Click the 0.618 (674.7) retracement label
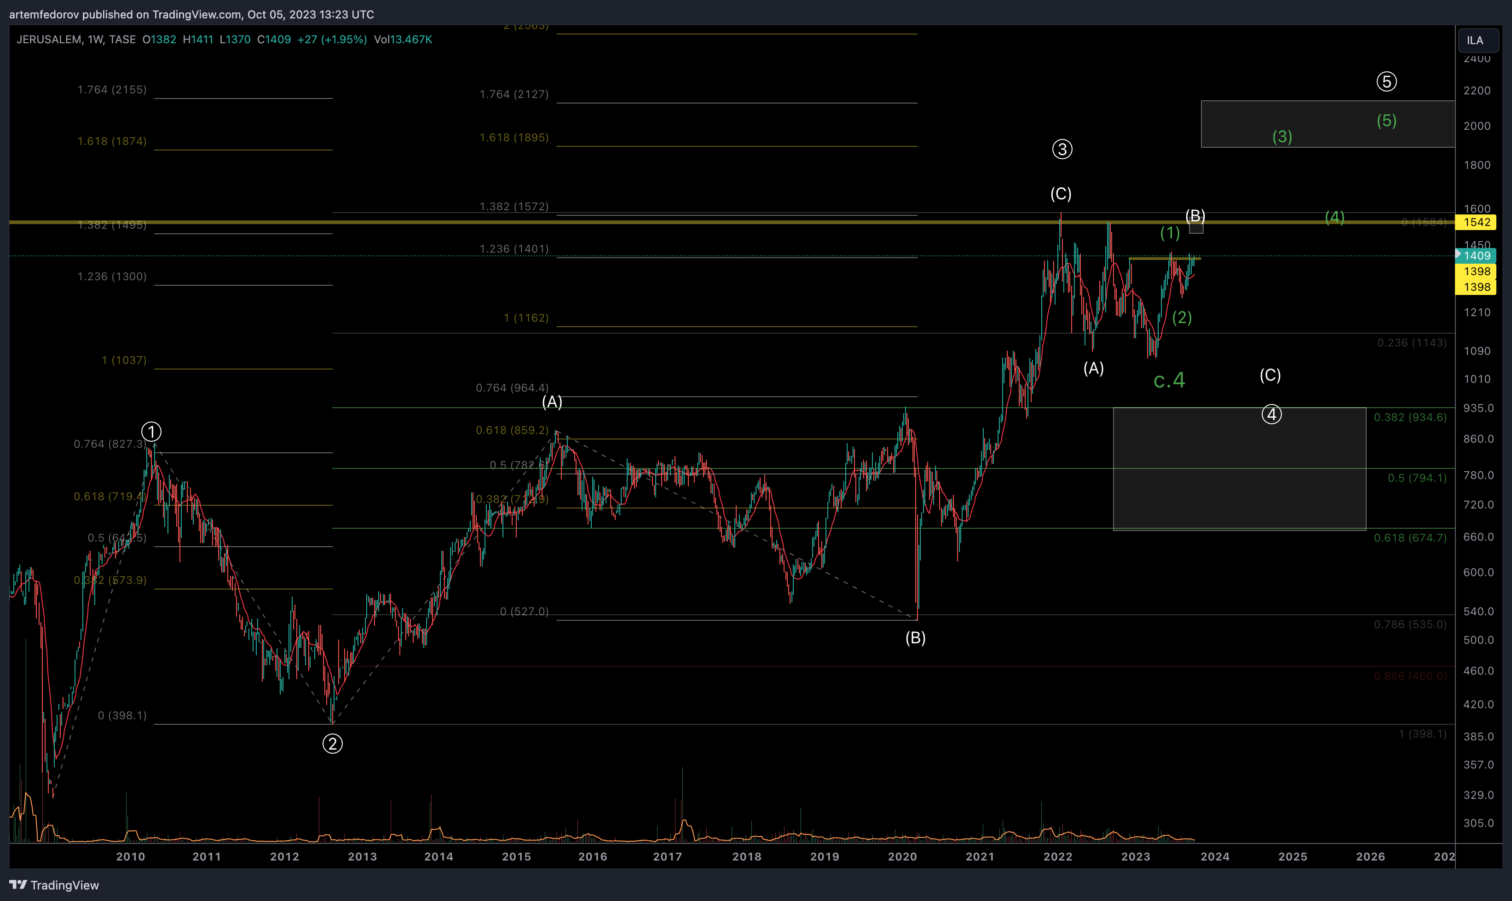Viewport: 1512px width, 901px height. click(1410, 537)
